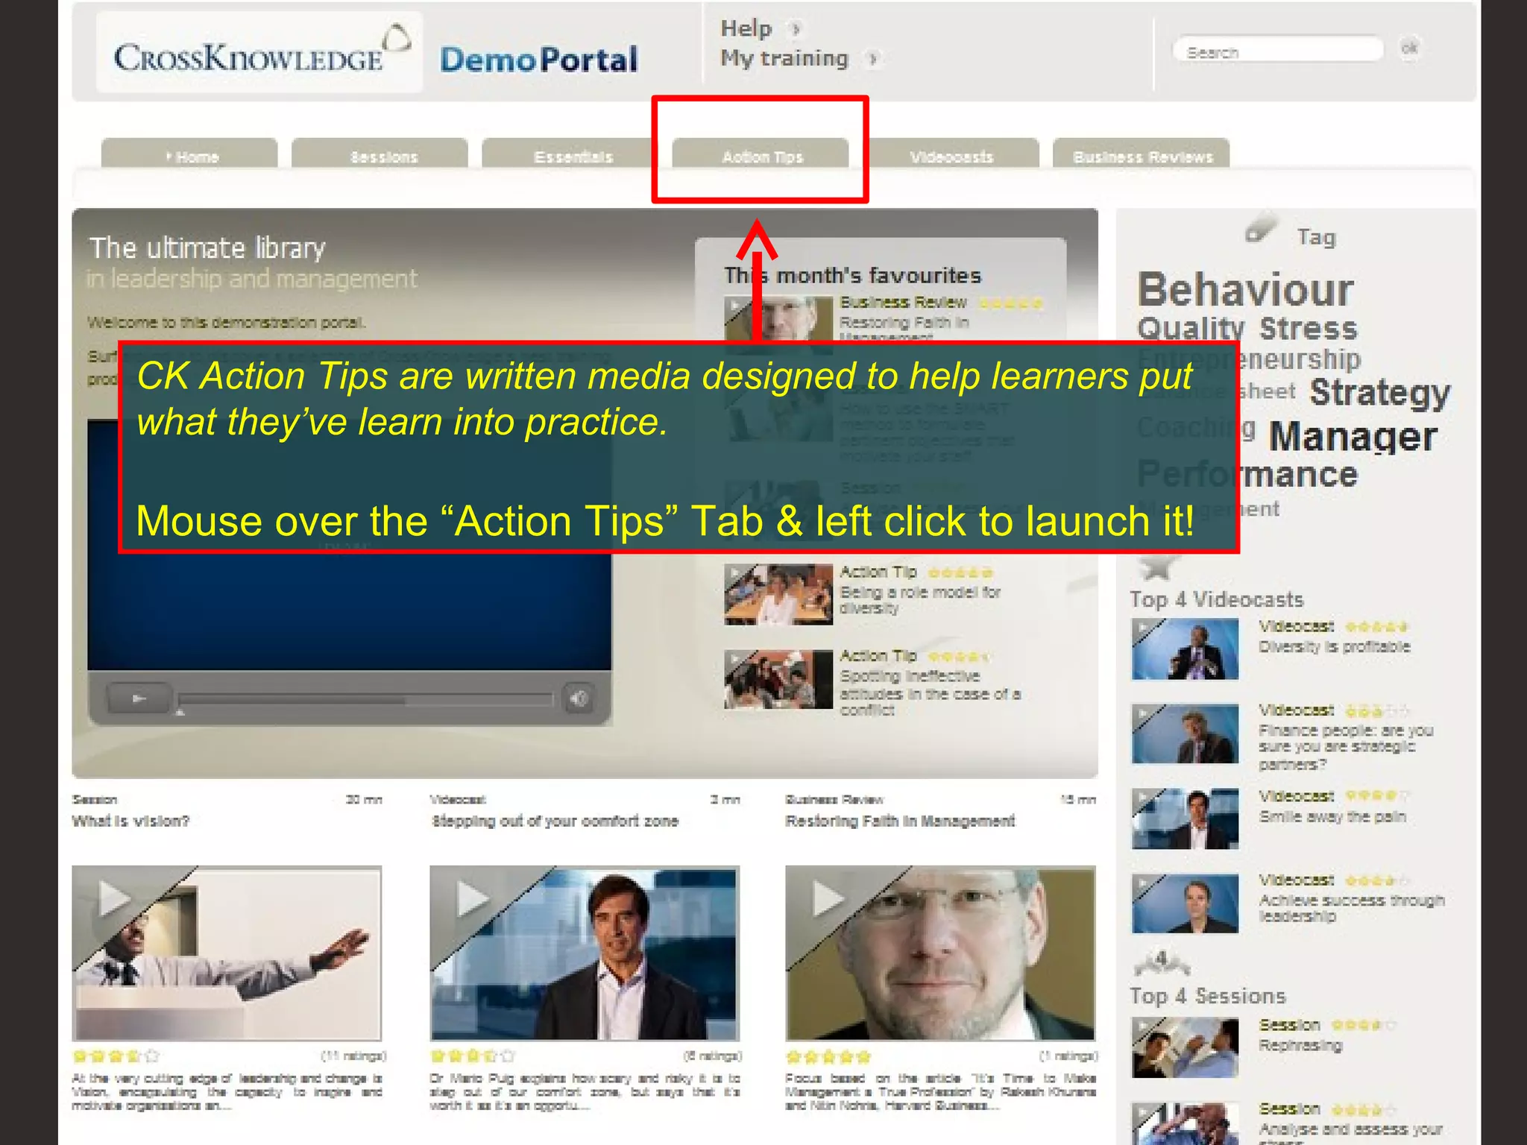The width and height of the screenshot is (1527, 1145).
Task: Click star rating beside Business Review in favourites
Action: coord(1010,303)
